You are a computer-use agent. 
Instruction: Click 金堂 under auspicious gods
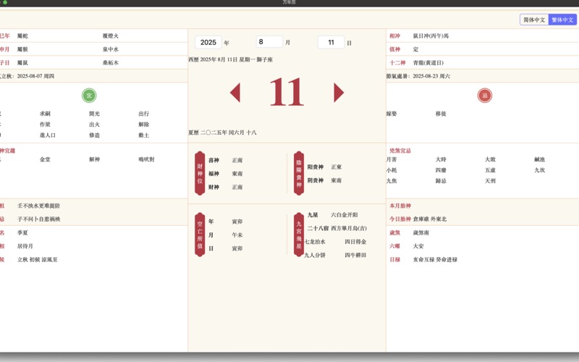click(x=45, y=159)
